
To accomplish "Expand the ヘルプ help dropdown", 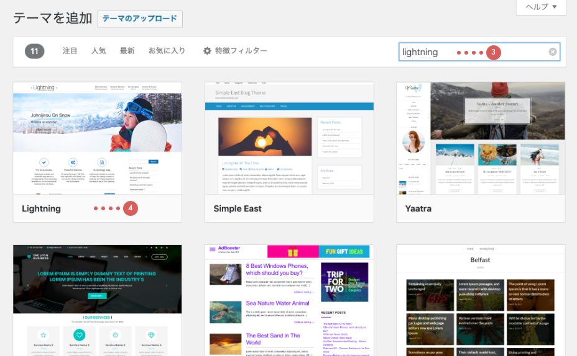I will [x=541, y=7].
